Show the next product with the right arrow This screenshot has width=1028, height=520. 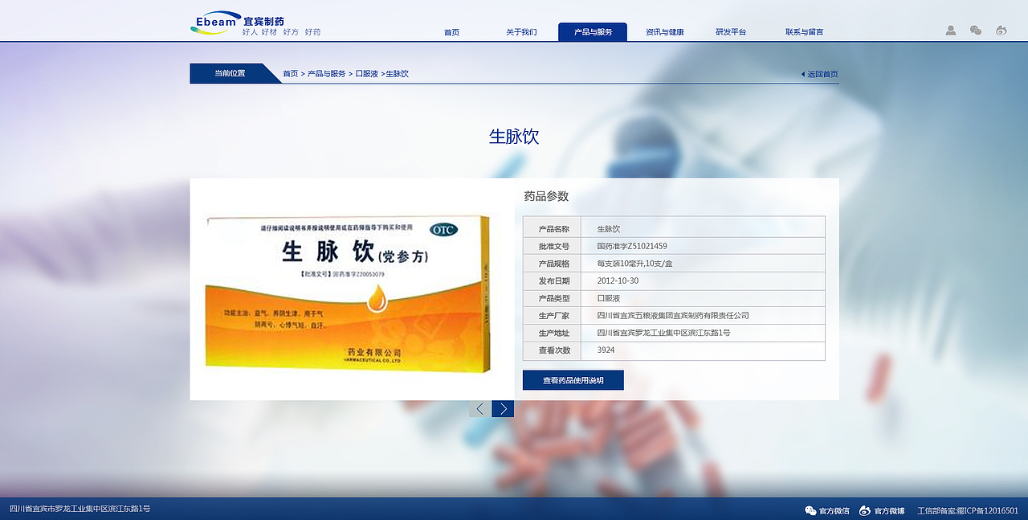pyautogui.click(x=503, y=408)
